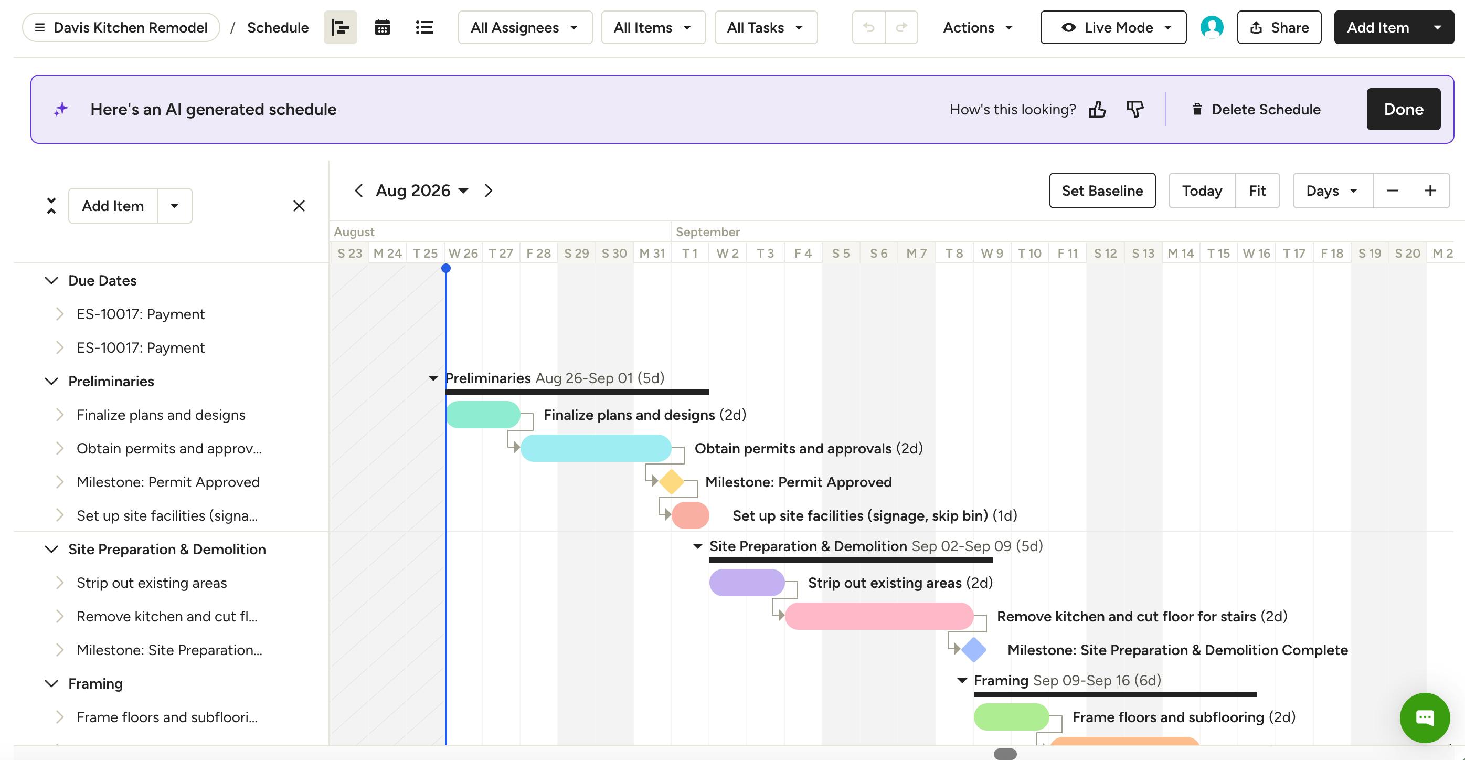Select the salmon Set up site facilities bar
Viewport: 1465px width, 760px height.
691,515
